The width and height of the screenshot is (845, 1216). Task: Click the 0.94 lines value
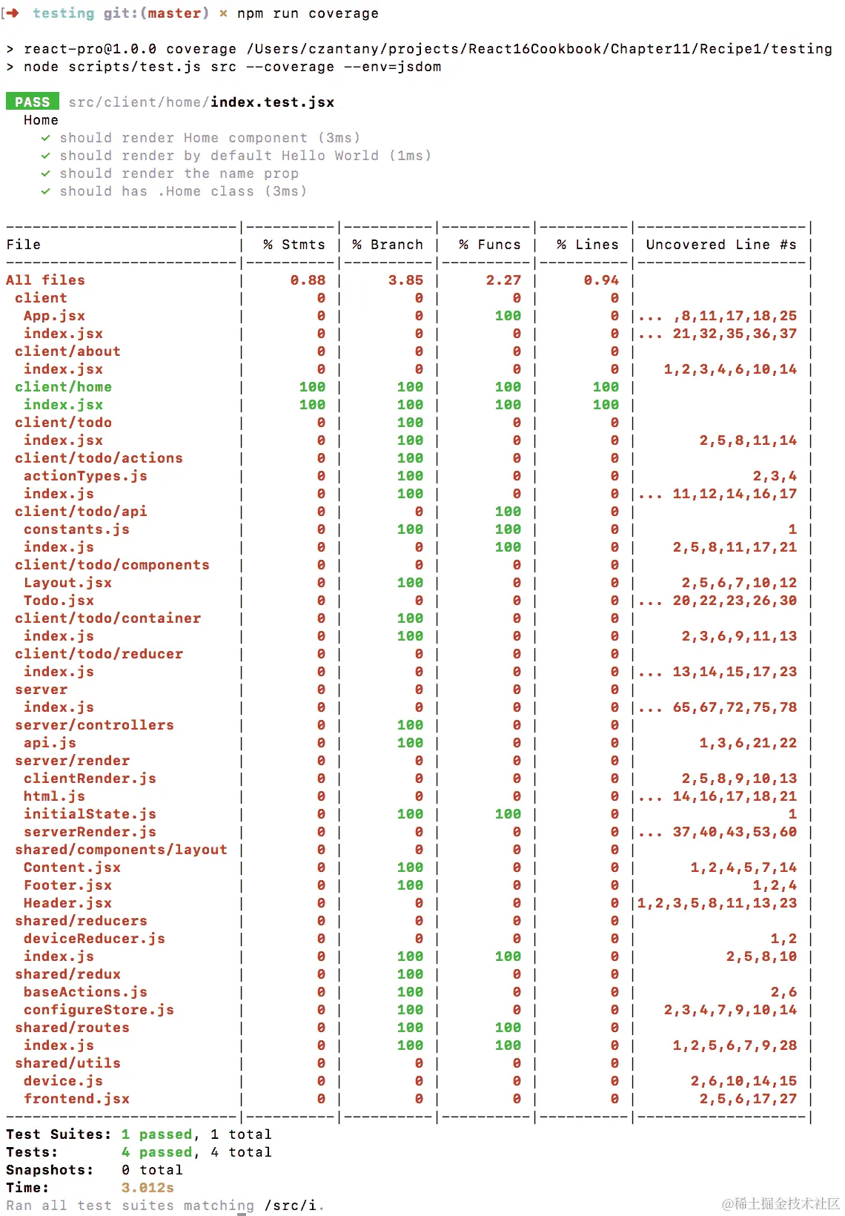601,280
